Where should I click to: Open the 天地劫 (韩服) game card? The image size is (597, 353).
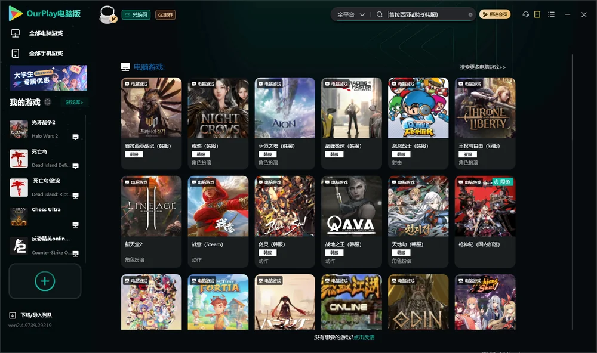pyautogui.click(x=418, y=221)
